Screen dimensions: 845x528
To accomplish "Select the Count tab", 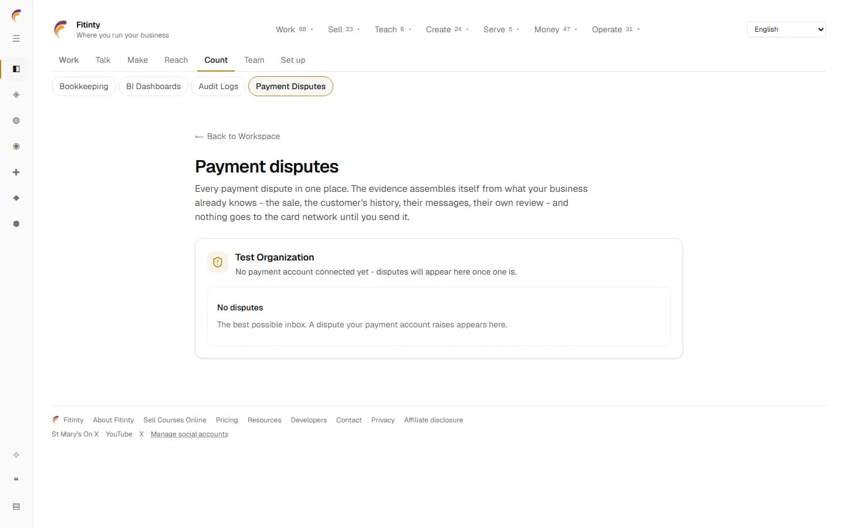I will coord(216,60).
